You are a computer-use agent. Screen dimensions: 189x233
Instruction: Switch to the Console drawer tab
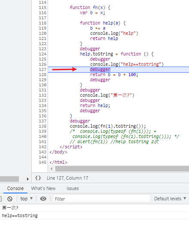[x=15, y=188]
